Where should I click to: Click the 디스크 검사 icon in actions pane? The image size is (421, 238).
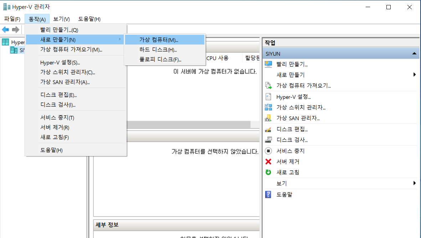point(268,140)
